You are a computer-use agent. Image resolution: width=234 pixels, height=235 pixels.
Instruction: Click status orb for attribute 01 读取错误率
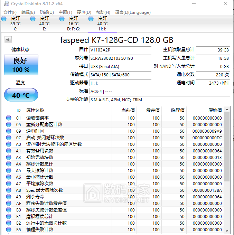[9, 118]
